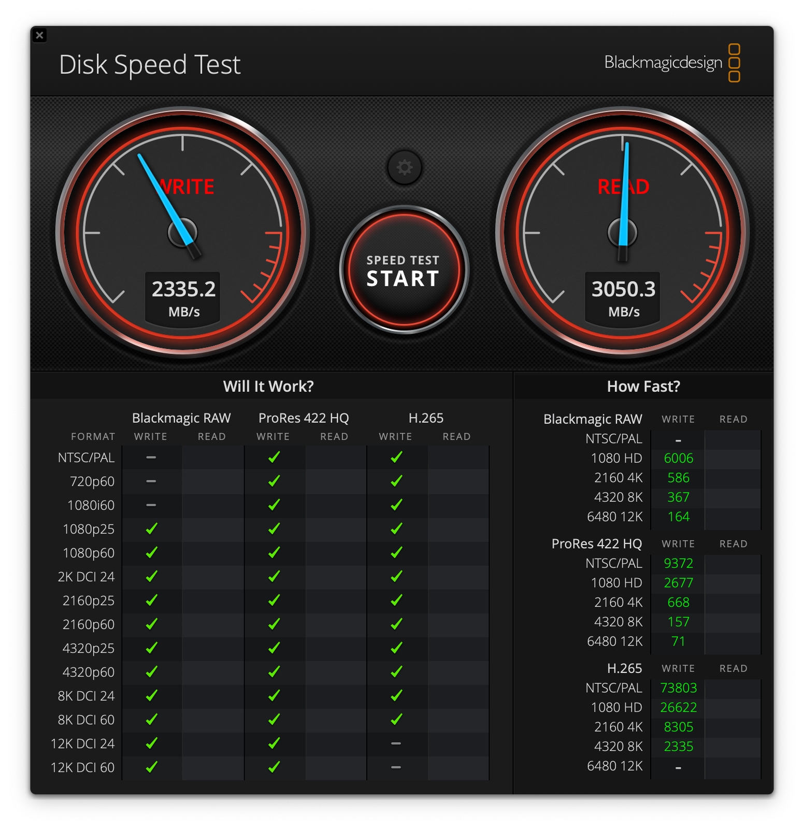This screenshot has height=829, width=804.
Task: Click the ProRes 2160 4K value 668
Action: pos(678,602)
